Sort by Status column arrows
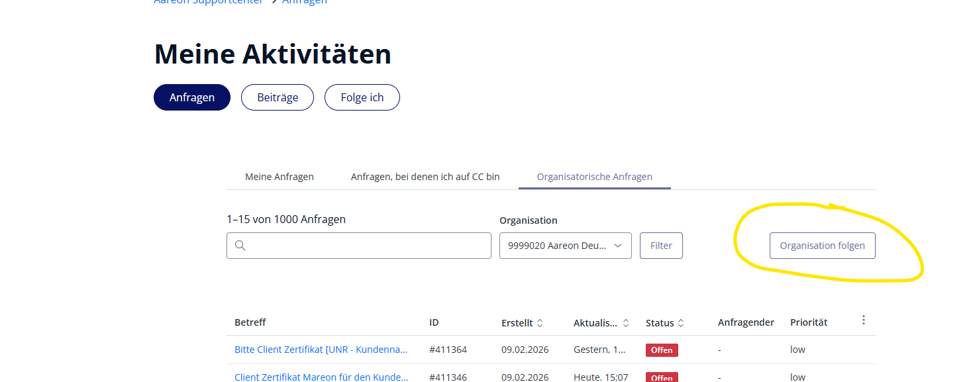Screen dimensions: 975x382 click(681, 323)
